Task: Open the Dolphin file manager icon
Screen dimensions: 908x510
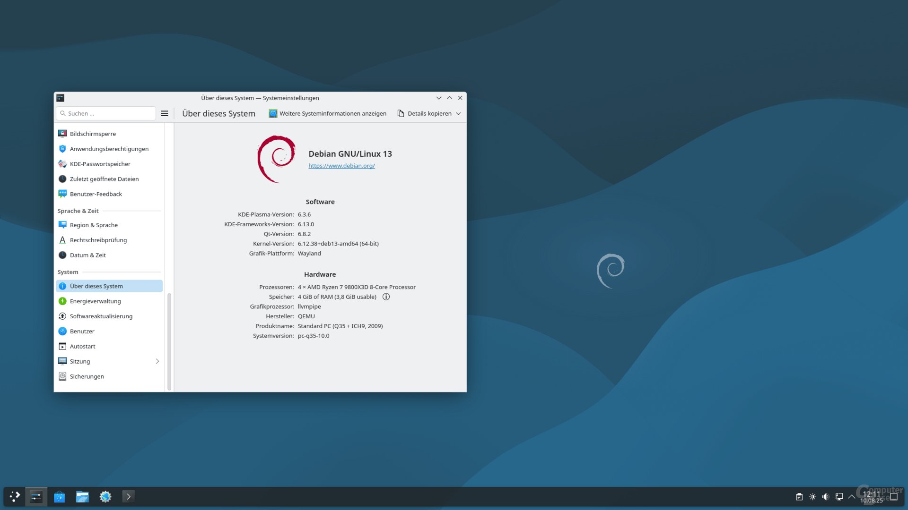Action: pos(82,496)
